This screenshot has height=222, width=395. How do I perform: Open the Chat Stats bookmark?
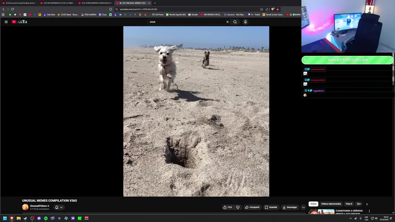(x=49, y=14)
